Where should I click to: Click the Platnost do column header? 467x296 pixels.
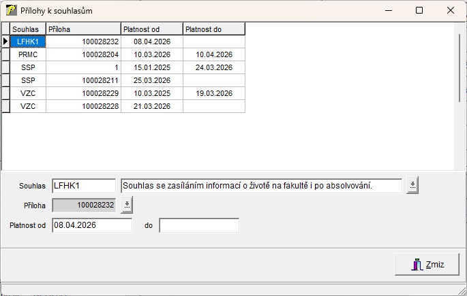(213, 29)
